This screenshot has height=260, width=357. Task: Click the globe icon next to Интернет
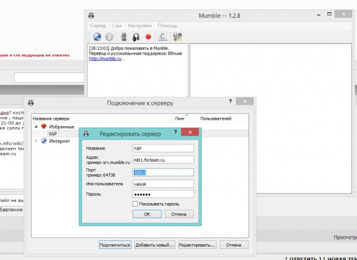[44, 141]
